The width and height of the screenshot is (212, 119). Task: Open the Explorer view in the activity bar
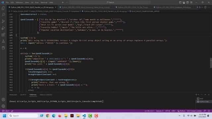pyautogui.click(x=3, y=8)
